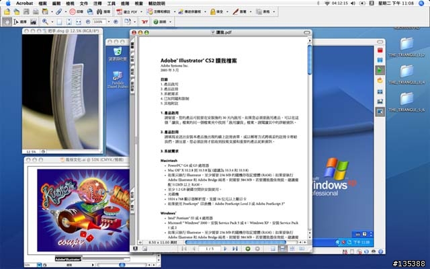Image resolution: width=430 pixels, height=269 pixels.
Task: Open the 檢視 (View) menu
Action: (70, 3)
